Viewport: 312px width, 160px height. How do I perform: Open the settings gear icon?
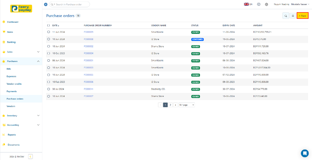pyautogui.click(x=266, y=4)
